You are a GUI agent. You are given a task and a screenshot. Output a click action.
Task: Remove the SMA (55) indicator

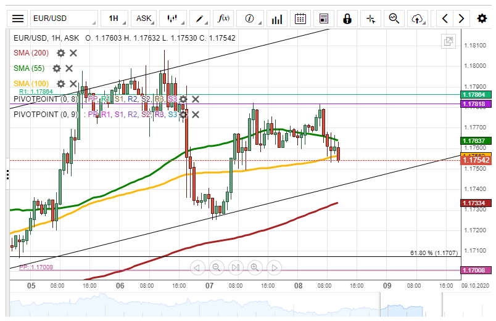(69, 68)
